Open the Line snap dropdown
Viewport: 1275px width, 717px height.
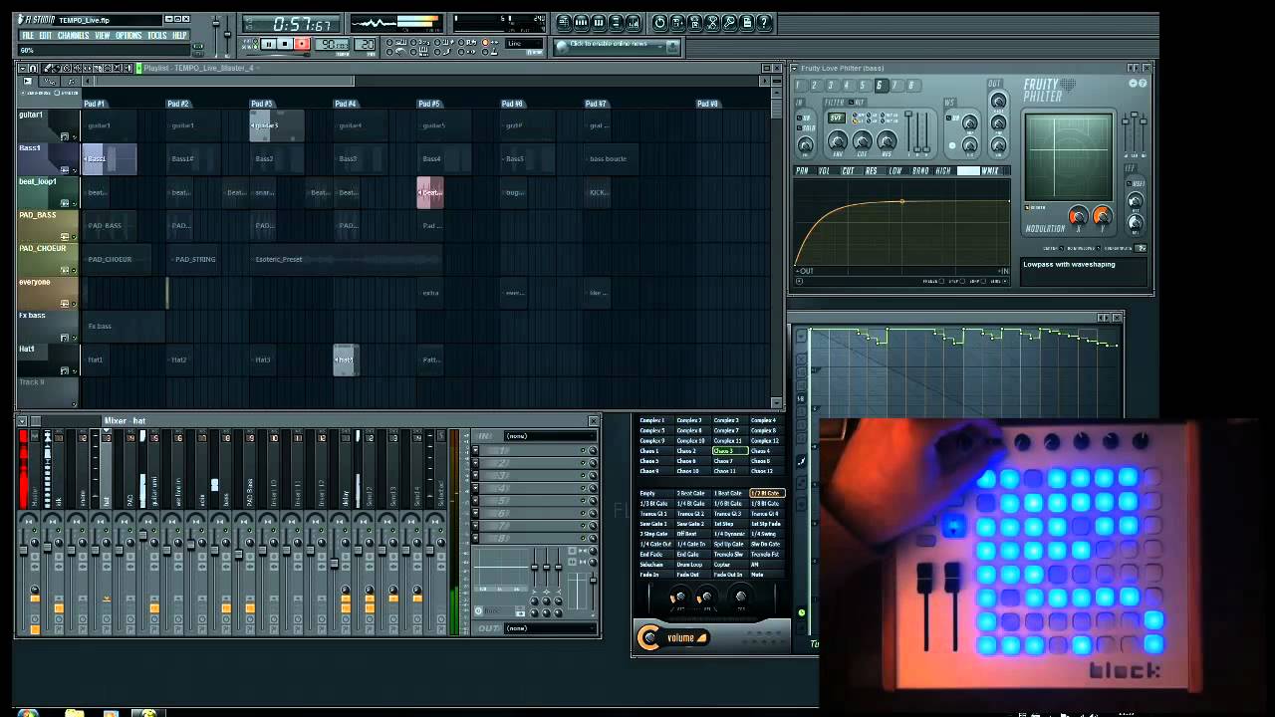click(525, 43)
